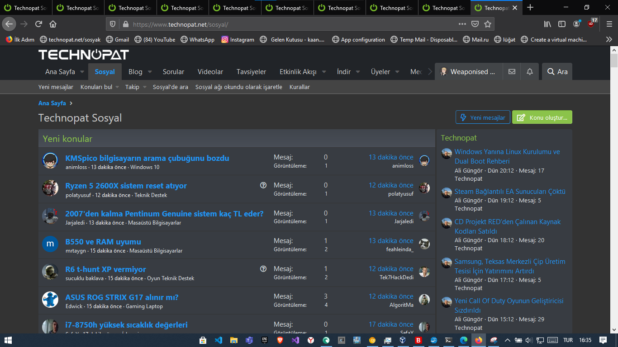Switch to the Sosyal navigation tab
The height and width of the screenshot is (347, 618).
[x=105, y=72]
